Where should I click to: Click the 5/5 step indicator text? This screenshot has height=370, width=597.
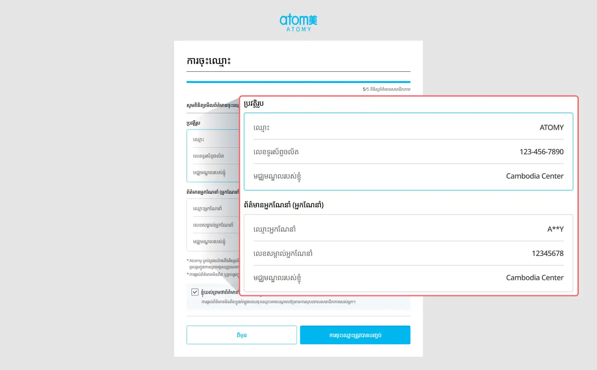[x=386, y=90]
